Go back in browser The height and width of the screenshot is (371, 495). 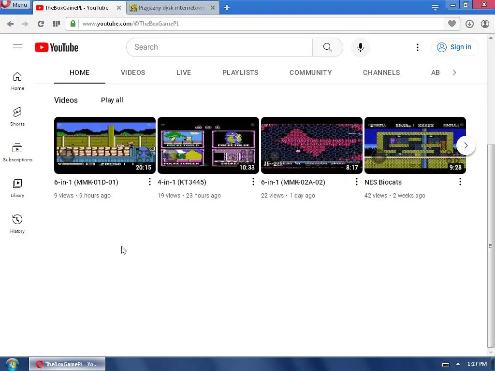click(x=10, y=24)
